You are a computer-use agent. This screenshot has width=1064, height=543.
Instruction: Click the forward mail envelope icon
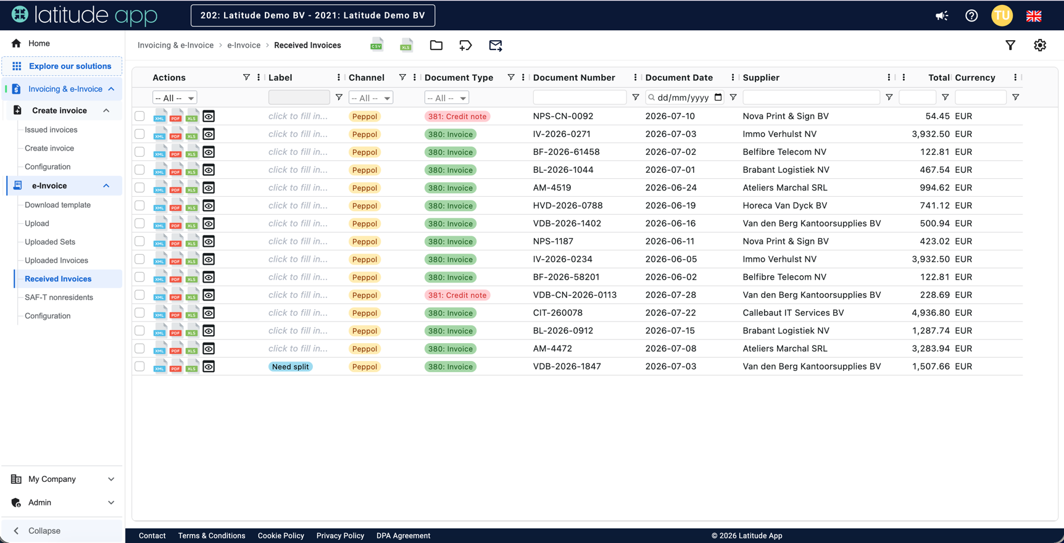[x=496, y=45]
